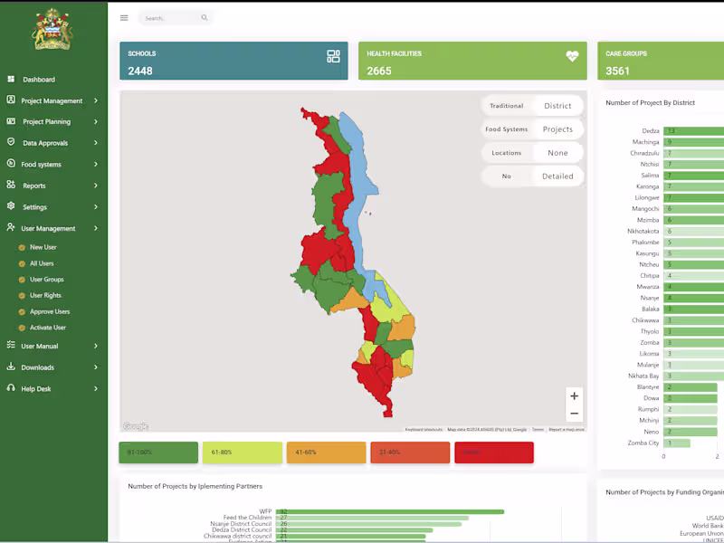
Task: Expand Settings chevron
Action: pos(96,207)
